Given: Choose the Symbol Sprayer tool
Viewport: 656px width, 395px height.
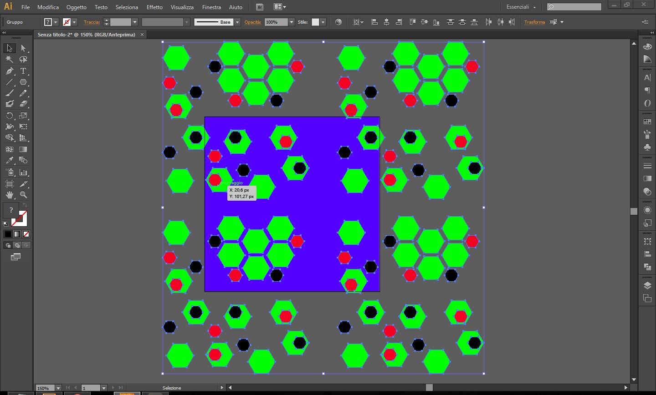Looking at the screenshot, I should [x=10, y=172].
